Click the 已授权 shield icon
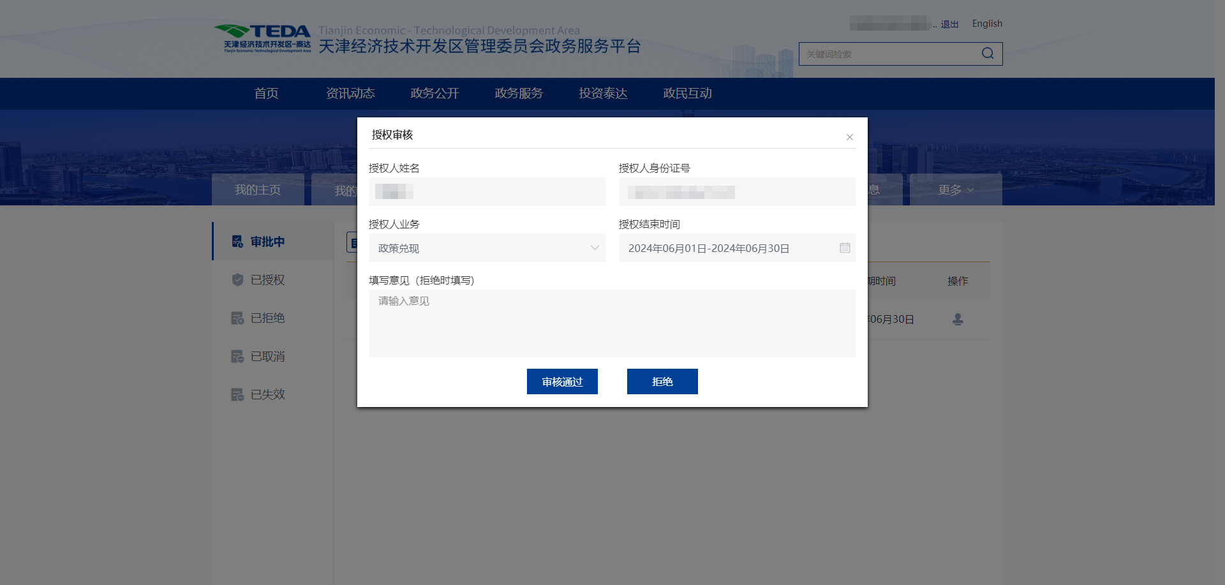 pyautogui.click(x=237, y=279)
